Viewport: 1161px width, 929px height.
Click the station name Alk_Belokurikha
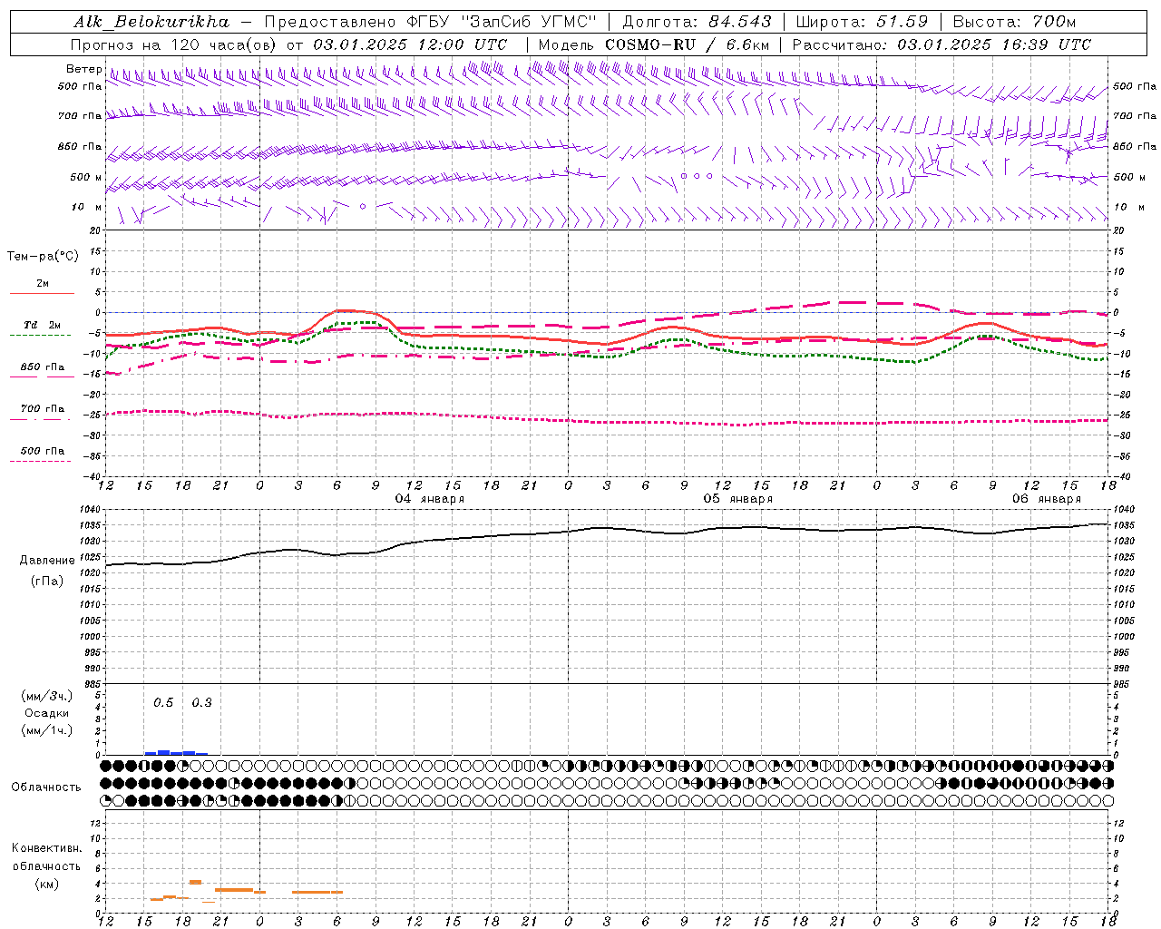(x=151, y=22)
